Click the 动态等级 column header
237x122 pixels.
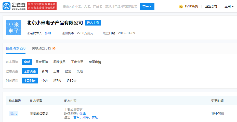(15, 101)
